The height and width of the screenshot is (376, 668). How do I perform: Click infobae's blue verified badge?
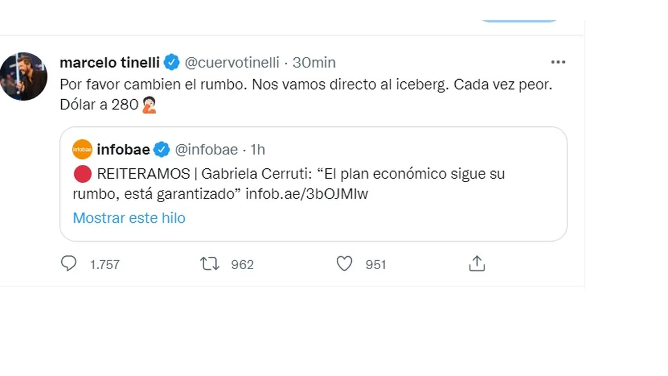click(x=161, y=149)
